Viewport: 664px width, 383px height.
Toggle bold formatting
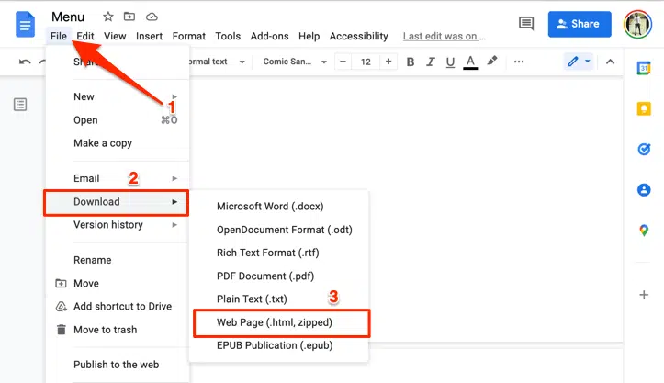[x=411, y=62]
